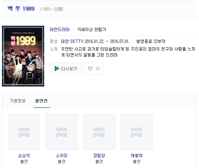Screen dimensions: 199x168
Task: Open the 채황여 actor name link
Action: click(x=137, y=155)
